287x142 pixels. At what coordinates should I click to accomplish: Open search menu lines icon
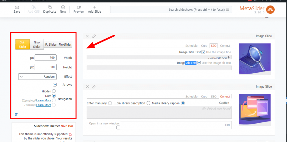click(x=228, y=10)
